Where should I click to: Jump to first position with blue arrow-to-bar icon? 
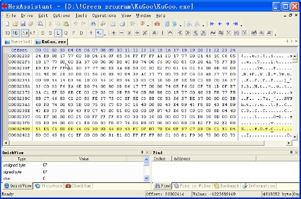[212, 24]
